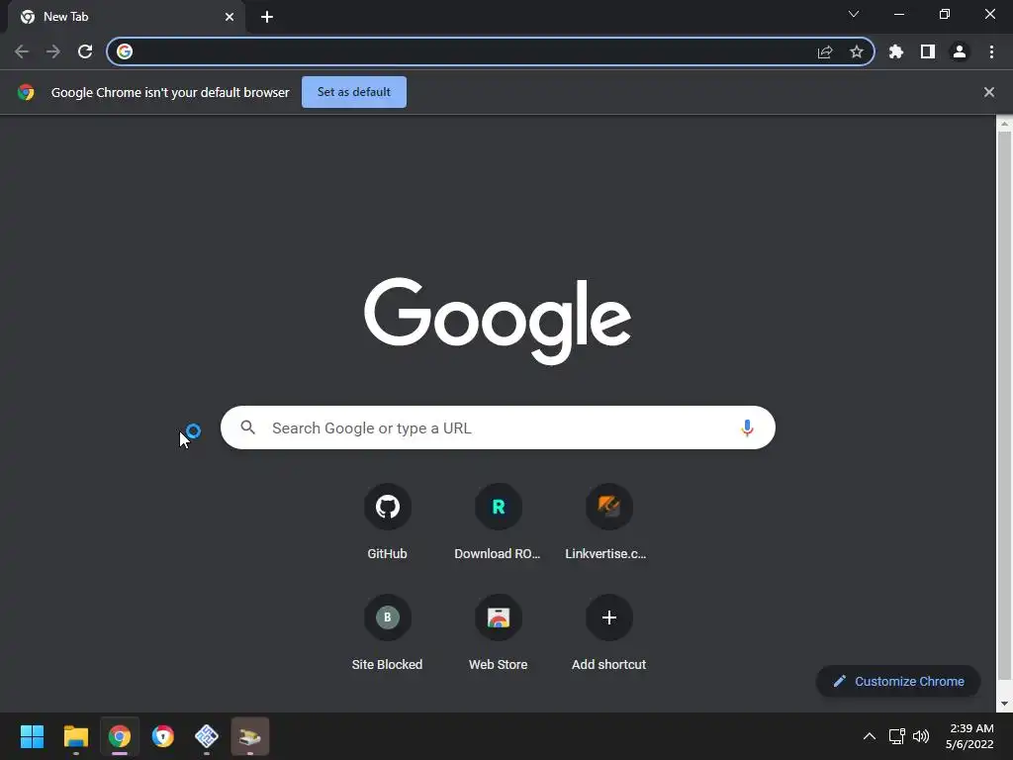This screenshot has height=760, width=1013.
Task: Open the GitHub shortcut
Action: click(x=387, y=522)
